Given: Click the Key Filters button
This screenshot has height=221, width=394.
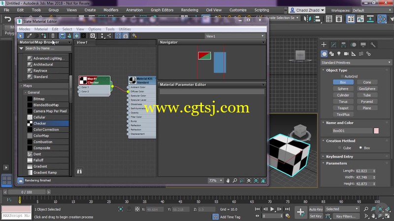Looking at the screenshot, I should coord(346,216).
